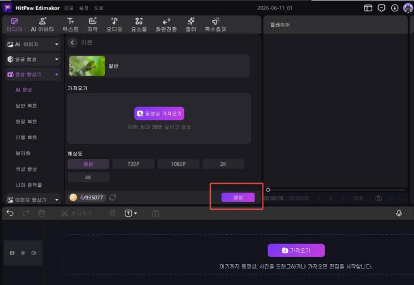Open the 도움 menu in title bar
Image resolution: width=414 pixels, height=285 pixels.
99,8
